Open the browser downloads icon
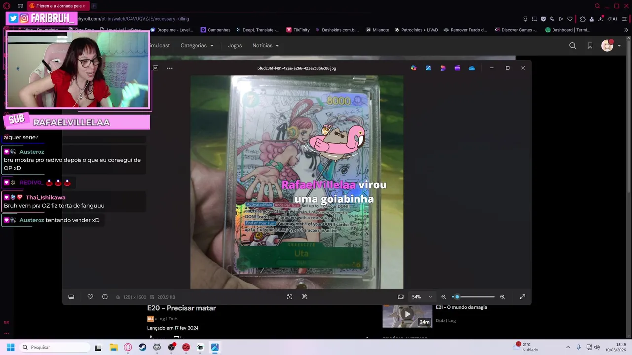The height and width of the screenshot is (355, 632). pyautogui.click(x=600, y=19)
